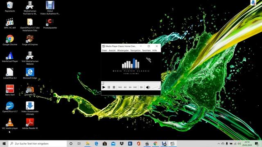Open the volume control in system tray
Screen dimensions: 262x147
tap(239, 143)
